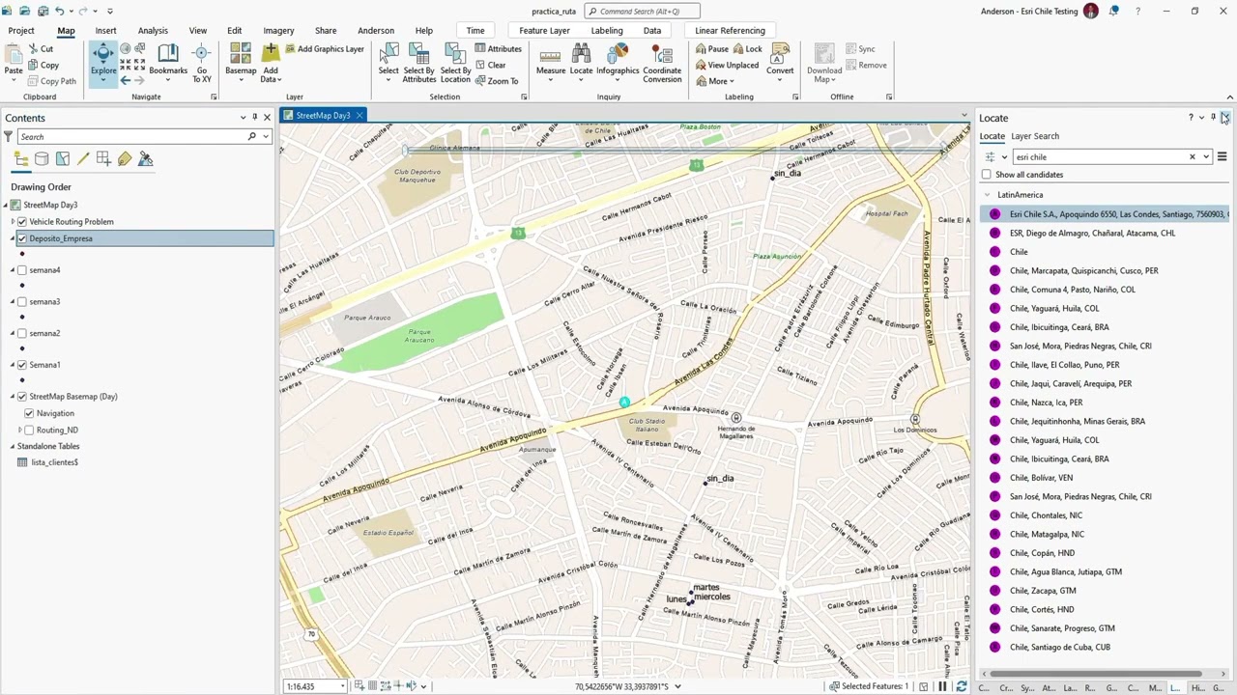Click View Unplaced labels
Viewport: 1237px width, 695px height.
pyautogui.click(x=728, y=65)
